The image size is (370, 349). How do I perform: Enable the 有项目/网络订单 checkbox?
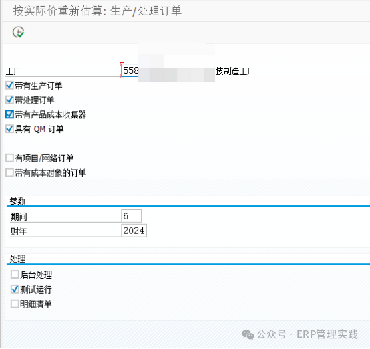(9, 158)
